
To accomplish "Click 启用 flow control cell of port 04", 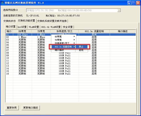I will point(94,42).
